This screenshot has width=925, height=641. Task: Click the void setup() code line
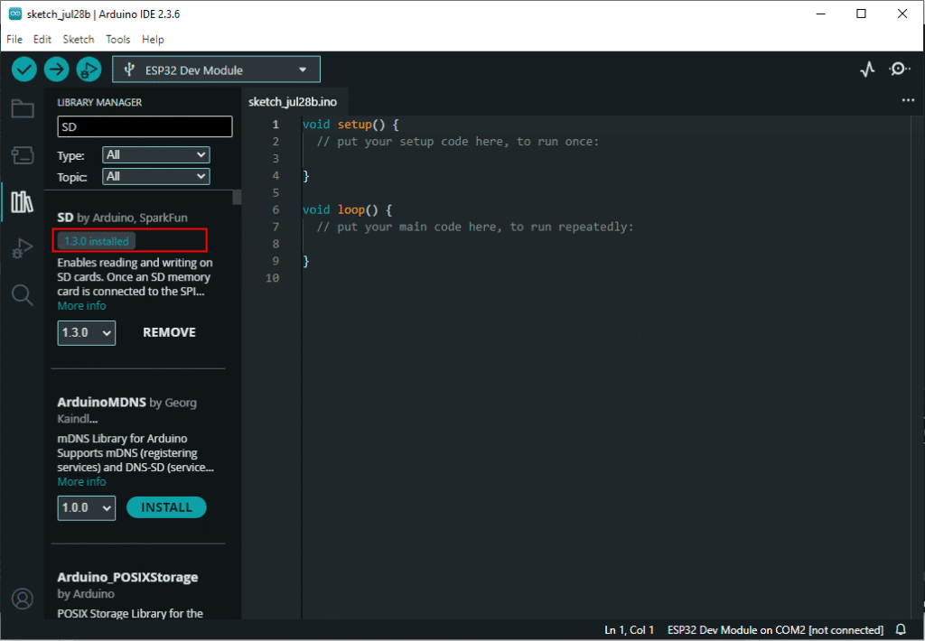click(x=350, y=125)
